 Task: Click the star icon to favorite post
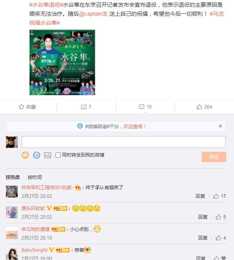coord(21,107)
